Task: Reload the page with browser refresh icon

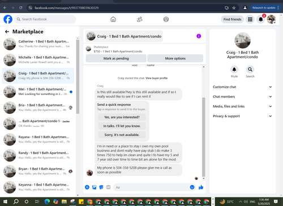Action: tap(21, 8)
